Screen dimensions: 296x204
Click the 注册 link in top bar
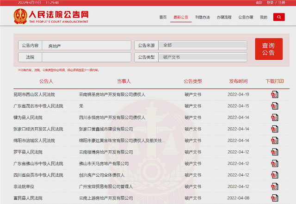coord(282,3)
